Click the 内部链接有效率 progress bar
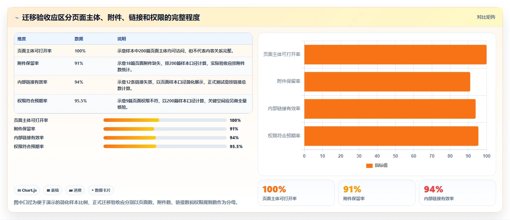Screen dimensions: 510x220 point(165,138)
